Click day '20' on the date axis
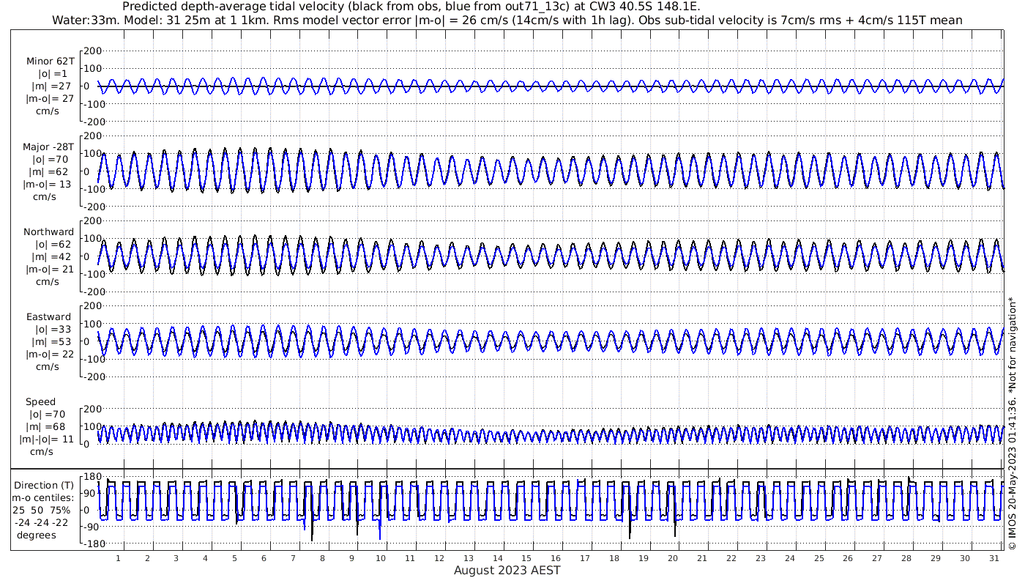The image size is (1025, 586). 673,558
